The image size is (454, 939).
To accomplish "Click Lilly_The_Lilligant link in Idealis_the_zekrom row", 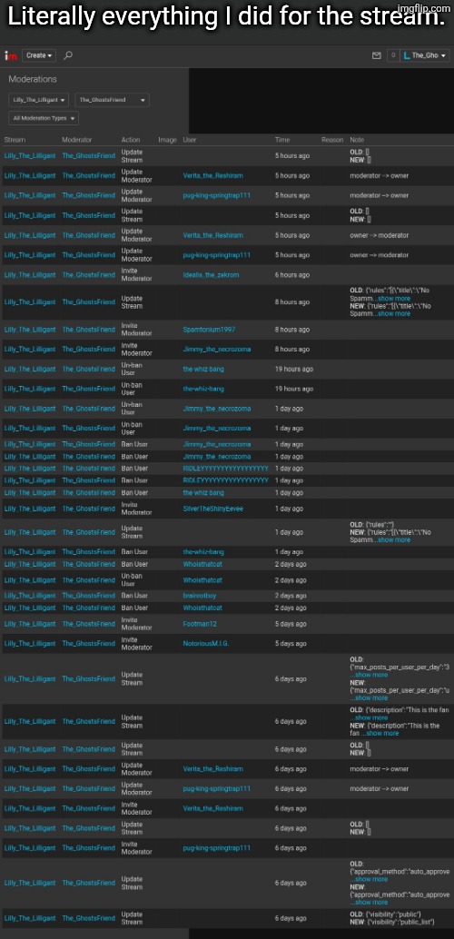I will click(x=30, y=275).
